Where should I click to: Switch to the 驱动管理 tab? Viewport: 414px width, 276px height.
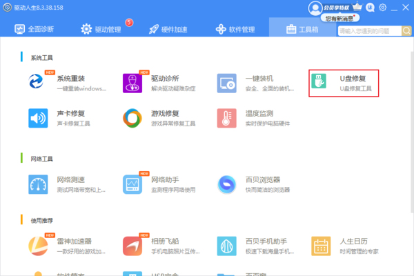[x=101, y=30]
